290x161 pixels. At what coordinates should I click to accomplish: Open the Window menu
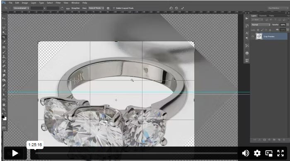coord(75,3)
